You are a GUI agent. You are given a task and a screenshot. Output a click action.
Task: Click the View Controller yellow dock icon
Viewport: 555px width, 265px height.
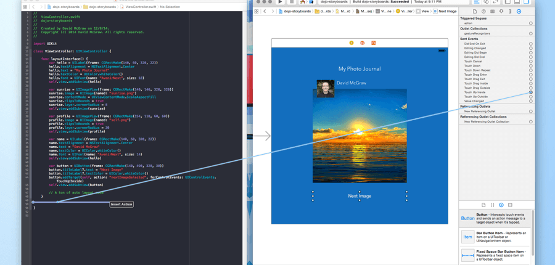(351, 43)
